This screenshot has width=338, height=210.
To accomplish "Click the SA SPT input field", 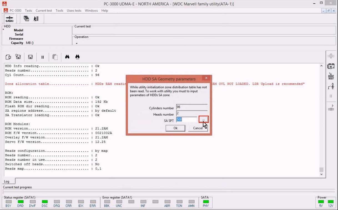I will pyautogui.click(x=186, y=119).
